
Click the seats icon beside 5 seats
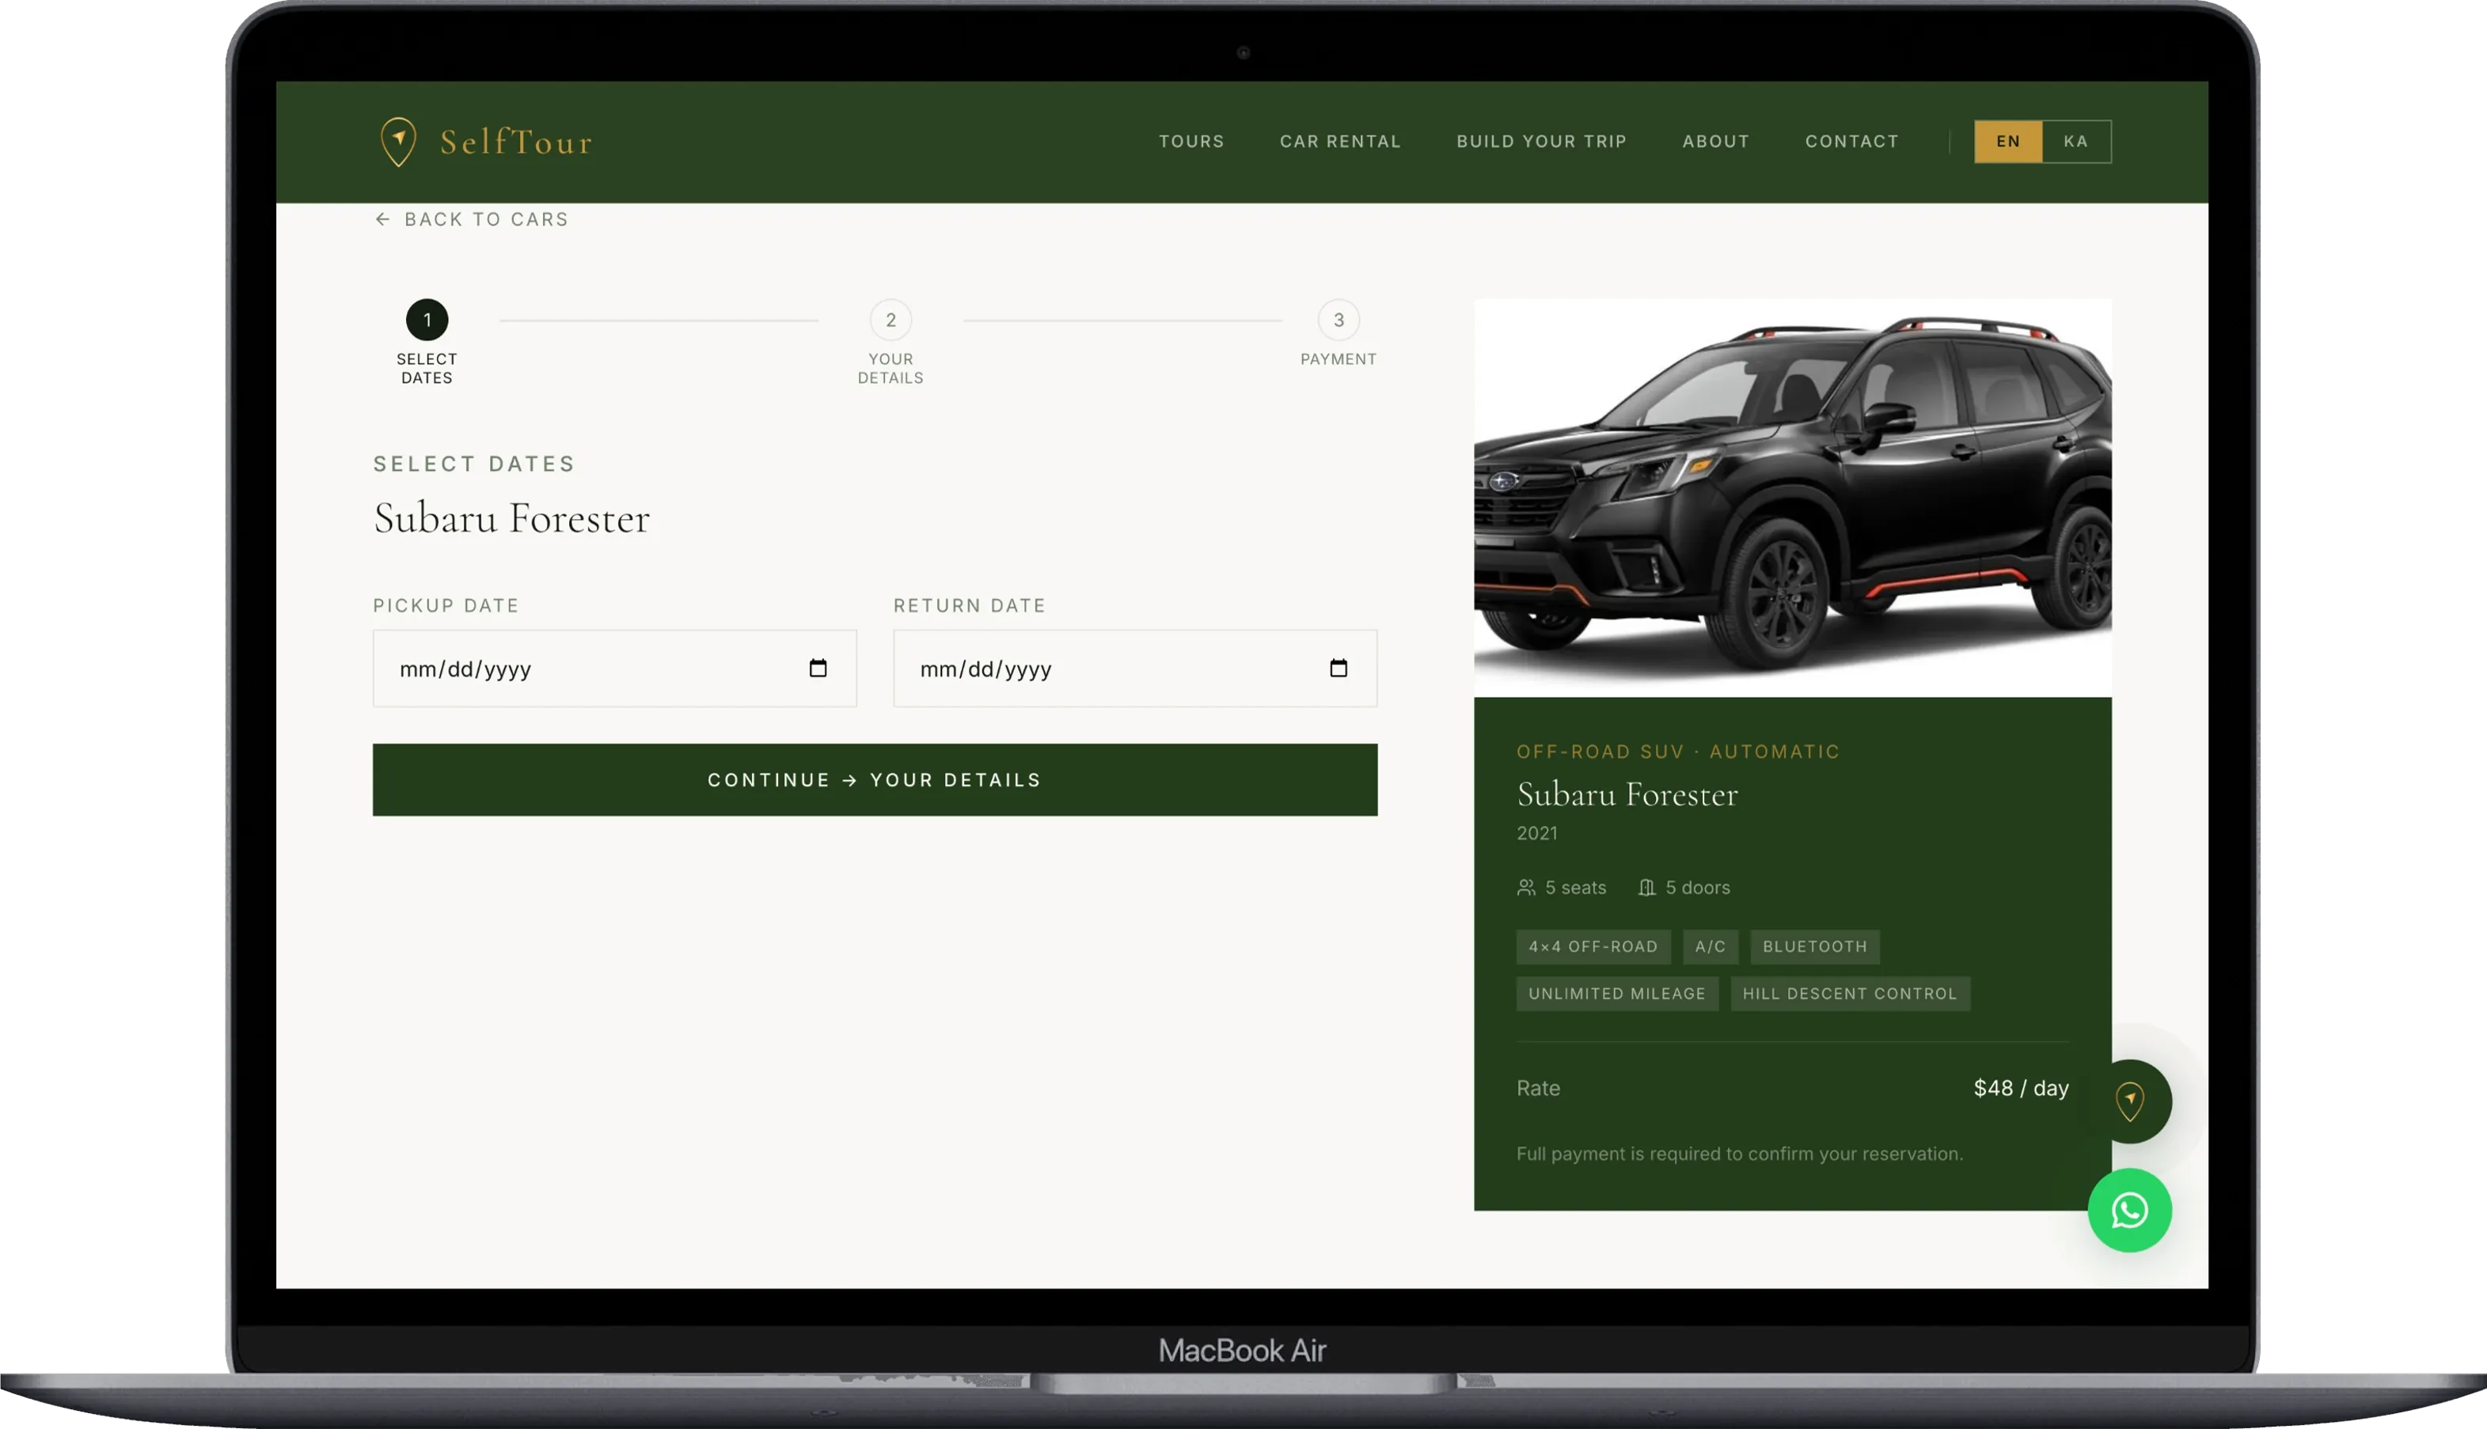(1526, 887)
